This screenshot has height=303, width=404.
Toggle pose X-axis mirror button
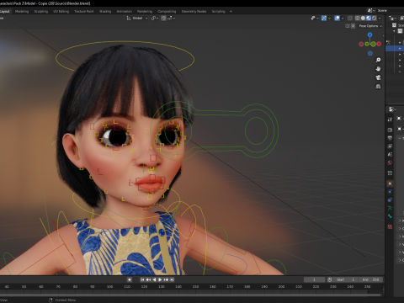coord(353,26)
